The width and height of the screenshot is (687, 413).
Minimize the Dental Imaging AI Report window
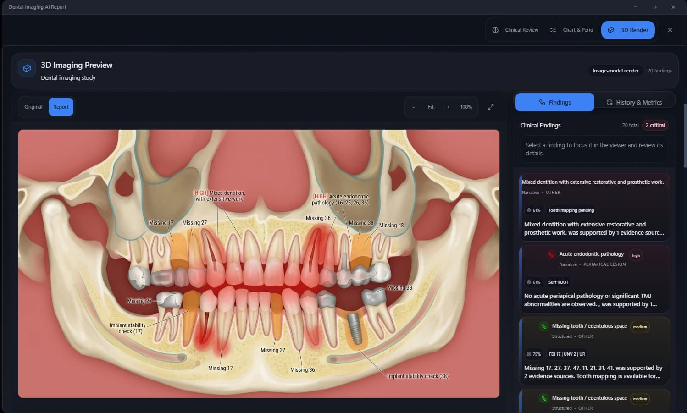[x=636, y=7]
